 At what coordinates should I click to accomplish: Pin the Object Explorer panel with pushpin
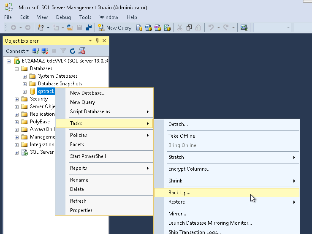[97, 41]
